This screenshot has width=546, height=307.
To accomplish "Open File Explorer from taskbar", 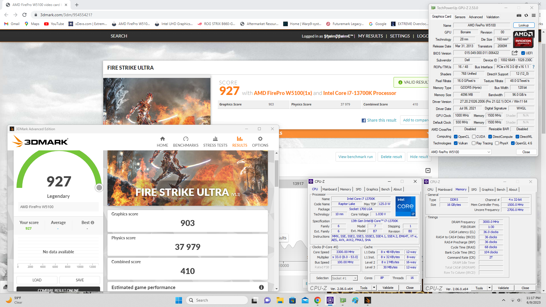I will coord(280,300).
